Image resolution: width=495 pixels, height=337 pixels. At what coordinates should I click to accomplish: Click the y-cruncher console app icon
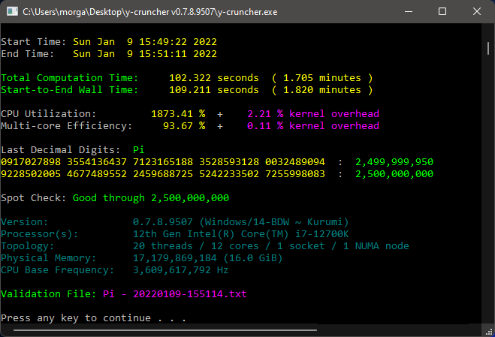coord(12,12)
